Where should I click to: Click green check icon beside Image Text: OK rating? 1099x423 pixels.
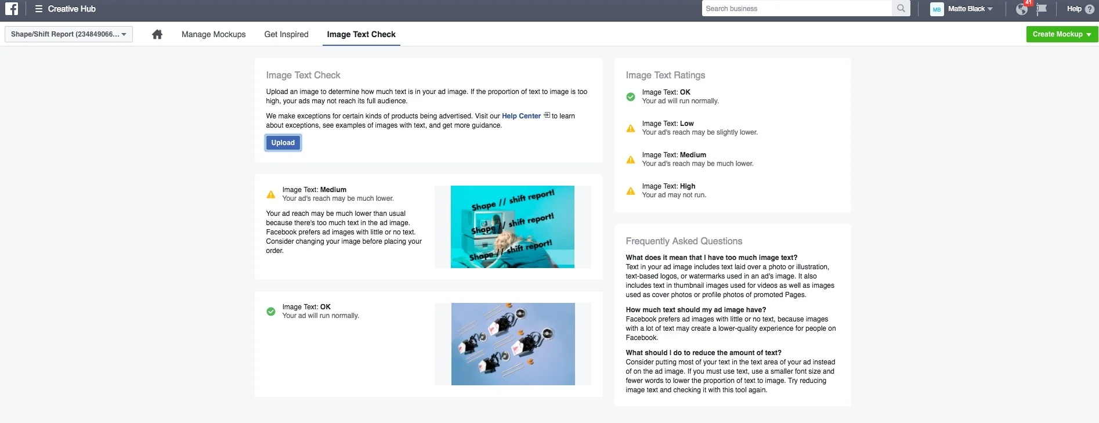[631, 97]
